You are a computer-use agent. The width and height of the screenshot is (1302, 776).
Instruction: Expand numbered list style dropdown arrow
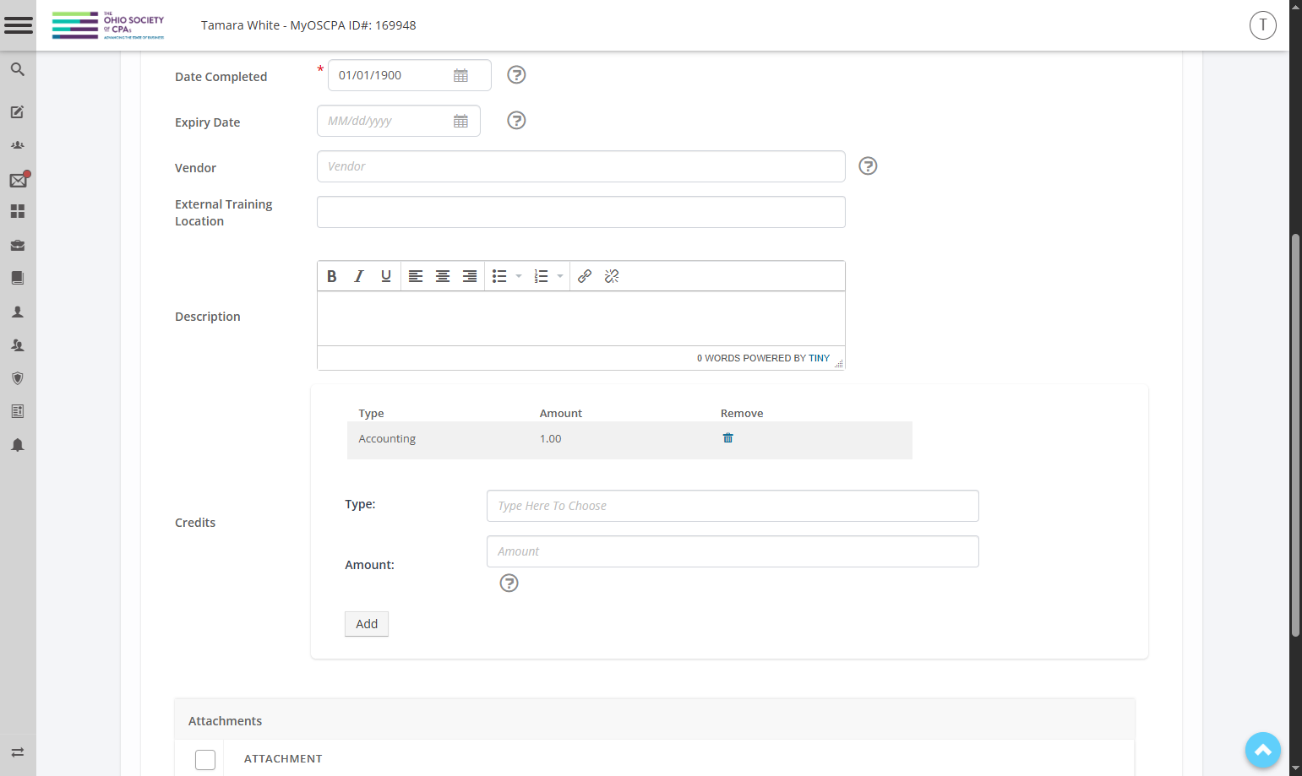(559, 276)
